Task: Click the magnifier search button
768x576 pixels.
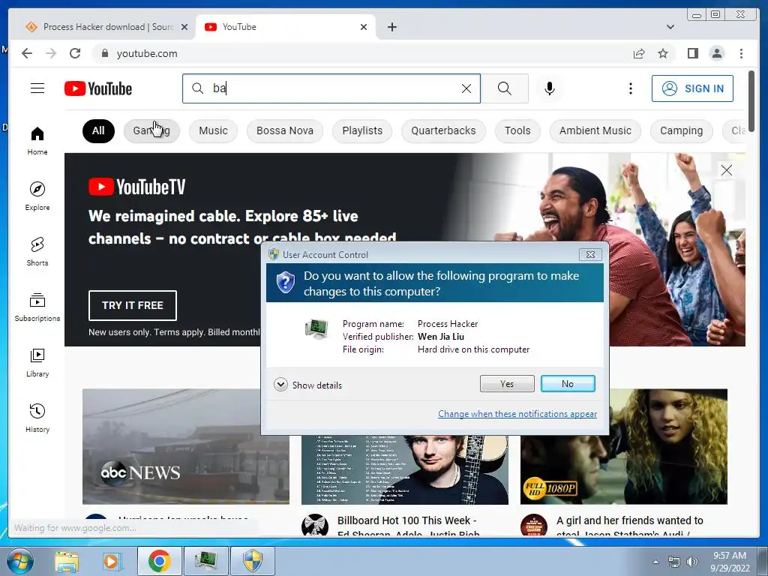Action: (505, 88)
